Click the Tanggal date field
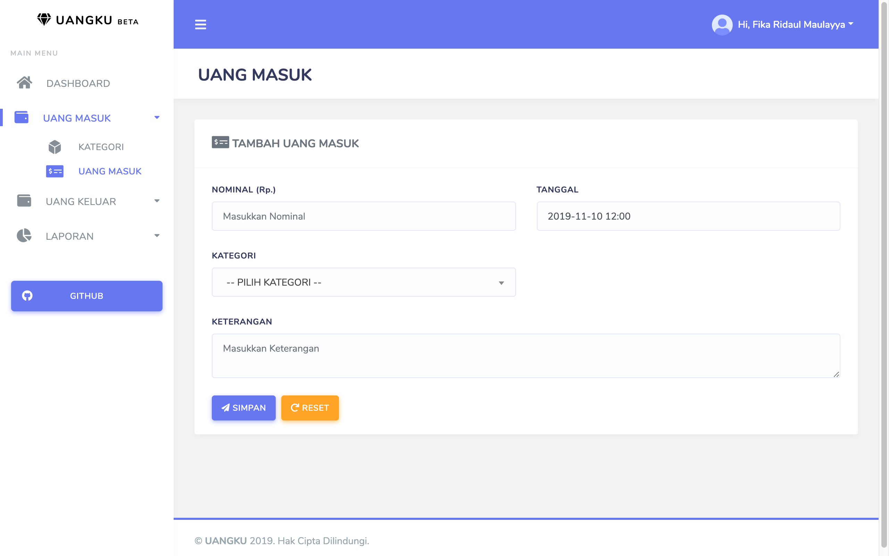The image size is (889, 556). pos(688,216)
